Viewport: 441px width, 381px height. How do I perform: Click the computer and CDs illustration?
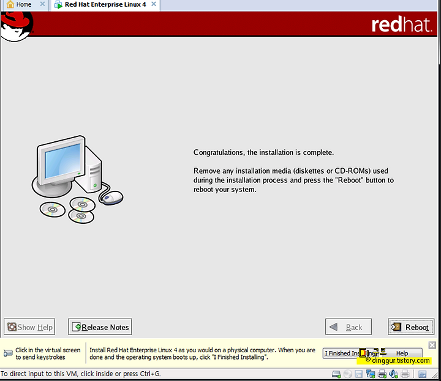coord(77,180)
